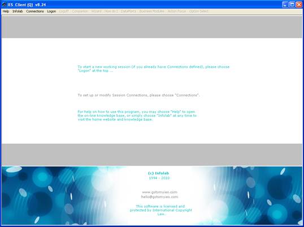The width and height of the screenshot is (304, 227).
Task: Maximize the IES Client window
Action: 292,5
